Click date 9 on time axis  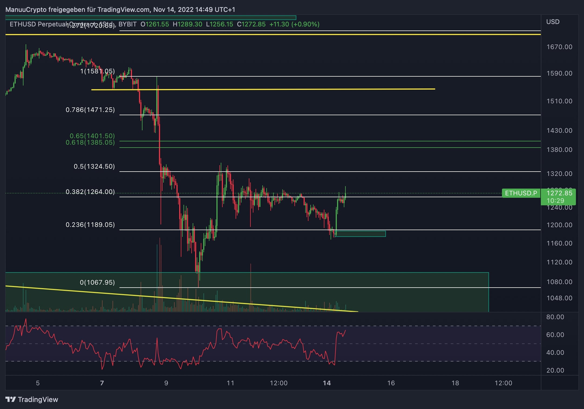(166, 383)
